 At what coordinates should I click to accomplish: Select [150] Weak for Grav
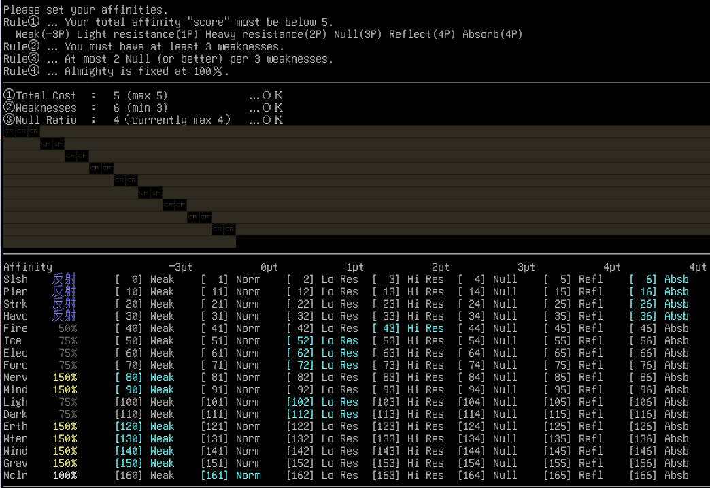(x=144, y=463)
